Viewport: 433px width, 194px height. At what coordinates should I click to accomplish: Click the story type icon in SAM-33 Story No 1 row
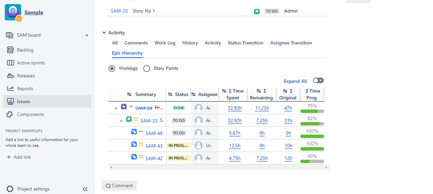(257, 11)
